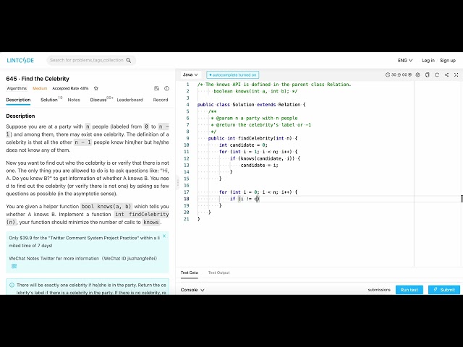Toggle the autocomplete turned on switch
The height and width of the screenshot is (347, 463).
click(x=233, y=75)
